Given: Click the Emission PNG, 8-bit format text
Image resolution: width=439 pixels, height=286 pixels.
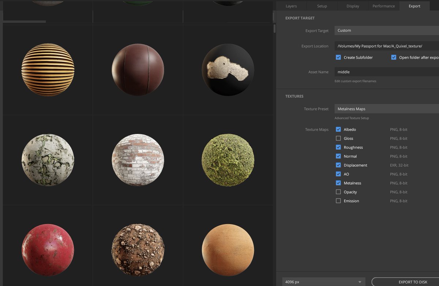Looking at the screenshot, I should [398, 201].
